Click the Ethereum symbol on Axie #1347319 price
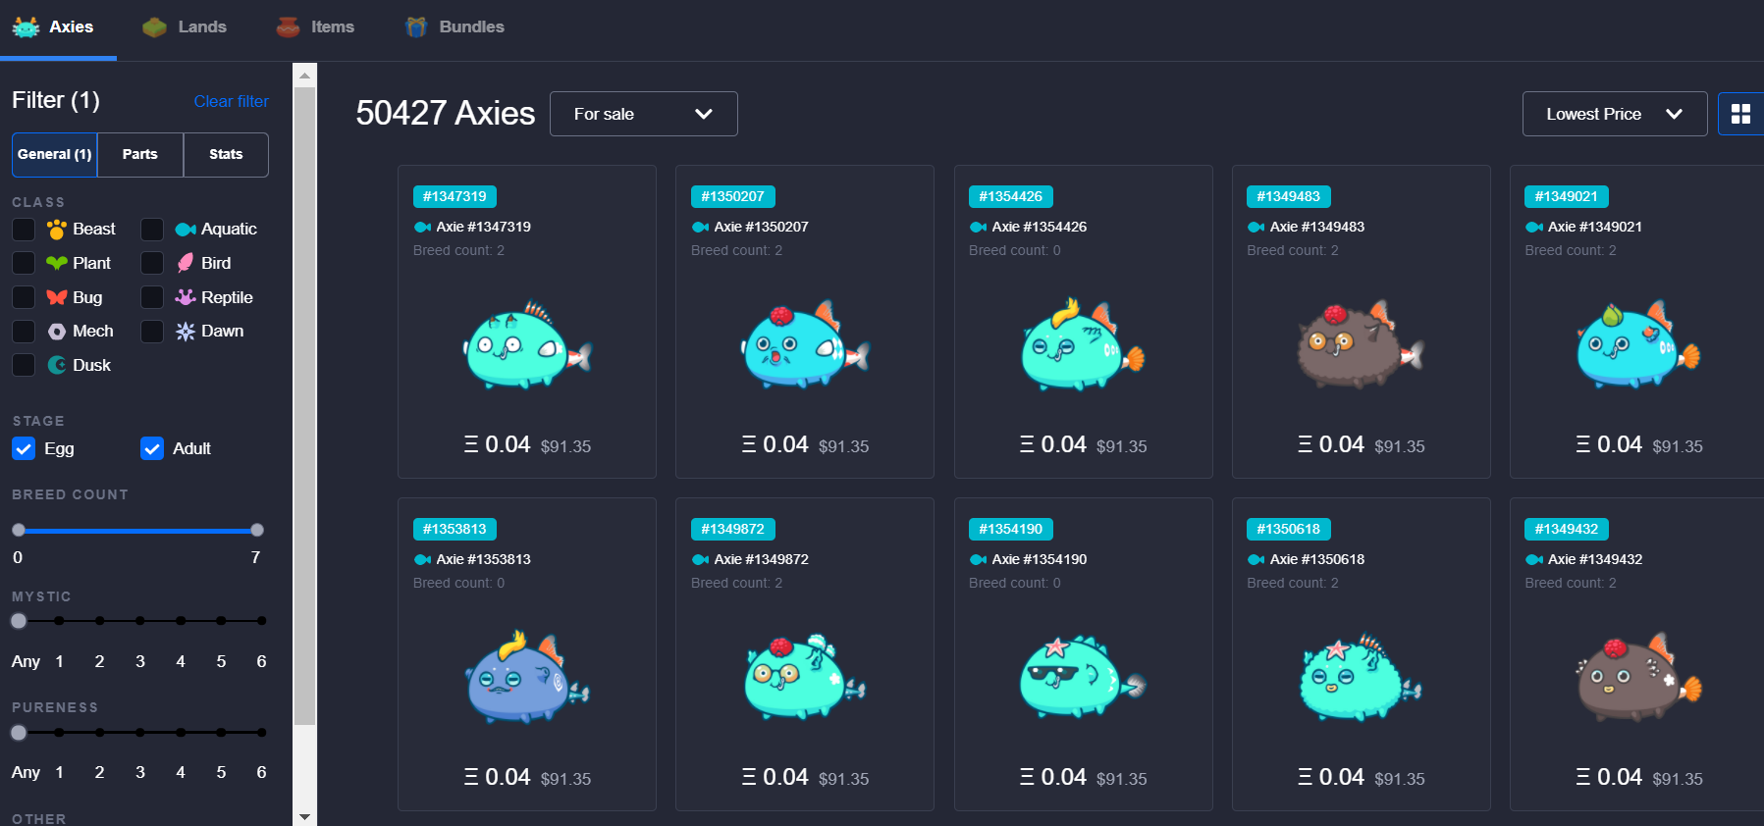This screenshot has height=826, width=1764. [471, 444]
